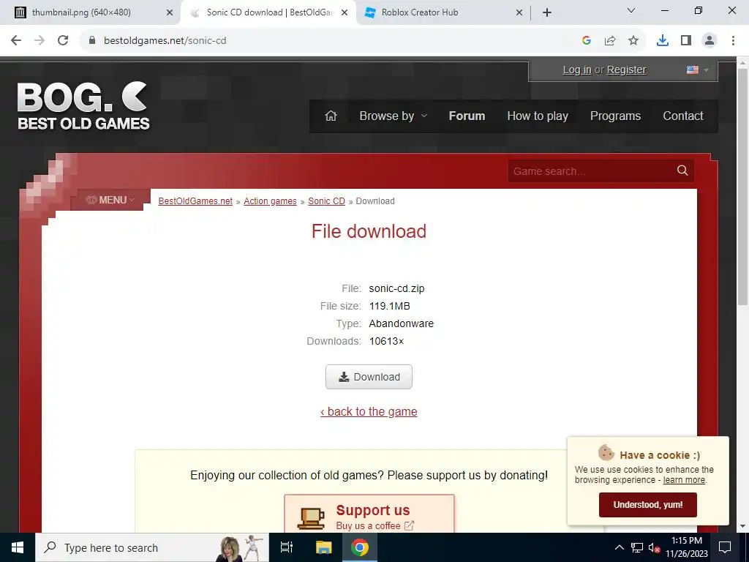Click the Abandonware type value
Image resolution: width=749 pixels, height=562 pixels.
402,323
